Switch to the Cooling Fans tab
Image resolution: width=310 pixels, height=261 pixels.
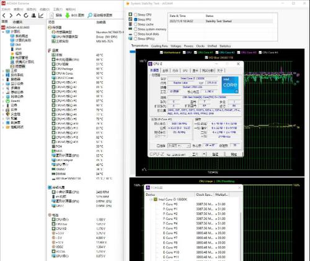(159, 46)
